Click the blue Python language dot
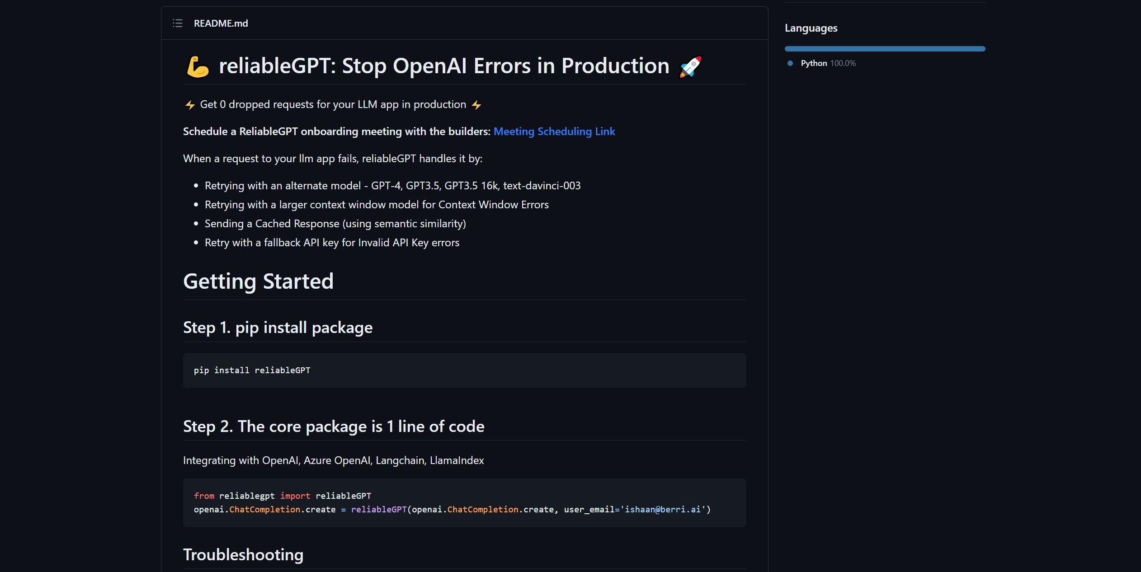Screen dimensions: 1141x572 (790, 63)
